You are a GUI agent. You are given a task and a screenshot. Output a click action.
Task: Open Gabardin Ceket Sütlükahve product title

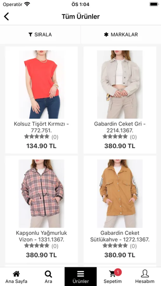[x=120, y=236]
